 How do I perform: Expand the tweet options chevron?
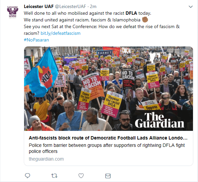tap(191, 7)
